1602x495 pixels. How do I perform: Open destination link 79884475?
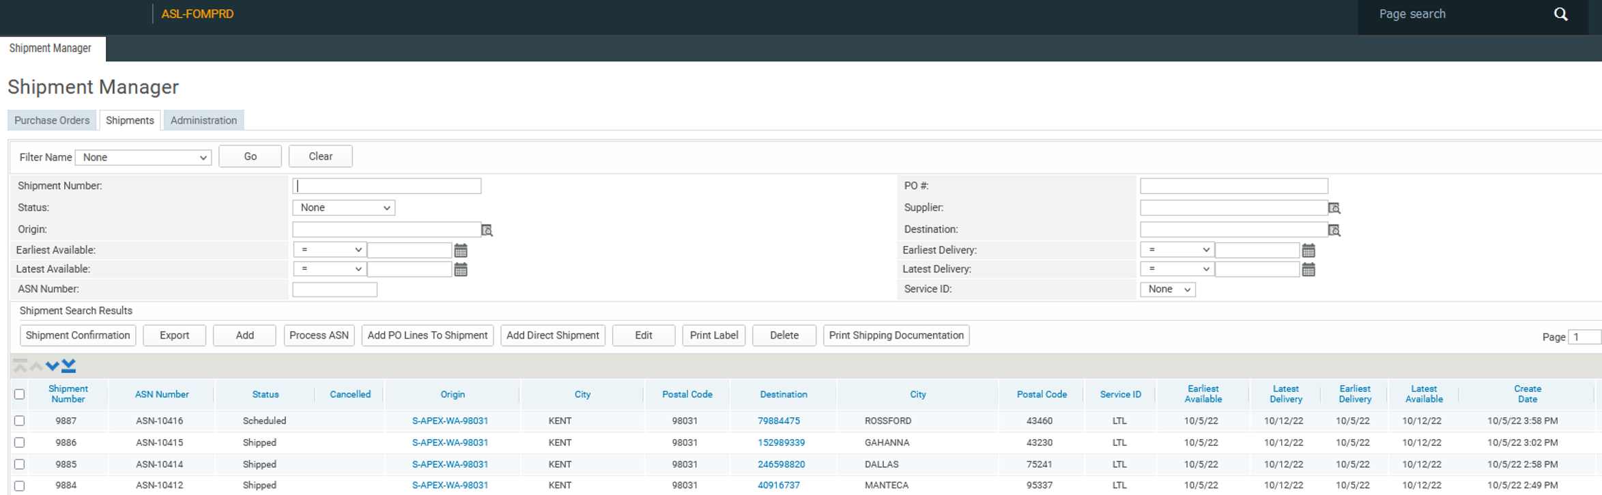(779, 421)
